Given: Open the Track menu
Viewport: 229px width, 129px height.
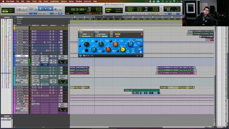Looking at the screenshot, I should pos(34,1).
